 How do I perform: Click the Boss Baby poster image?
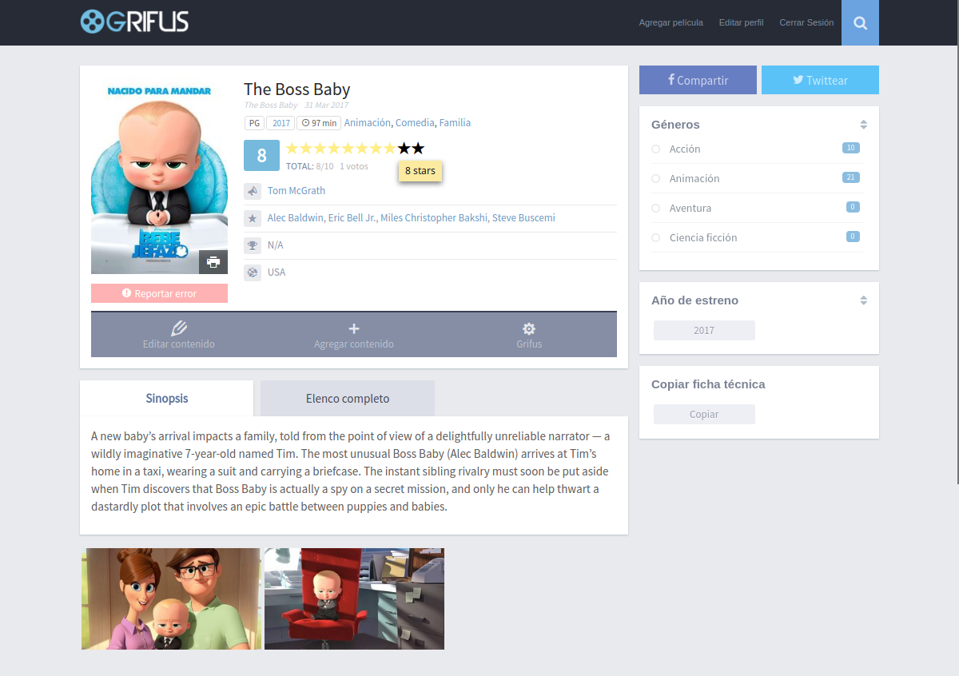click(159, 176)
